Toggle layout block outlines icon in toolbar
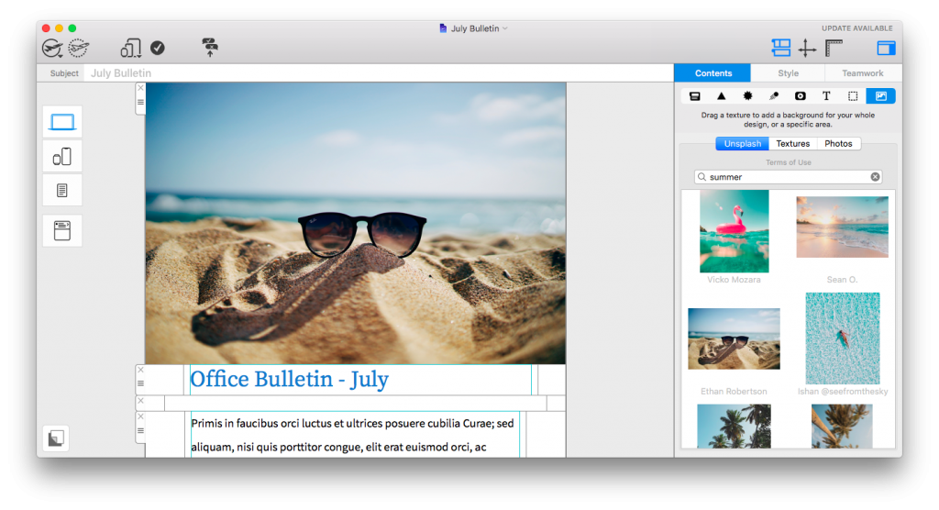 tap(781, 48)
